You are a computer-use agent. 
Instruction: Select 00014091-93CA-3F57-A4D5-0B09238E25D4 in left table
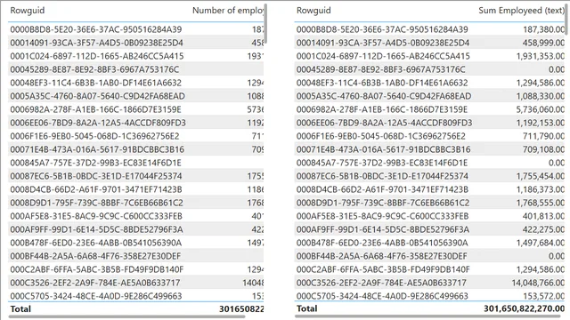tap(97, 43)
